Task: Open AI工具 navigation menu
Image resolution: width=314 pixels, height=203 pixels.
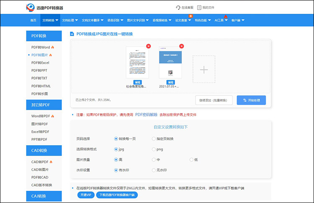Action: 221,20
